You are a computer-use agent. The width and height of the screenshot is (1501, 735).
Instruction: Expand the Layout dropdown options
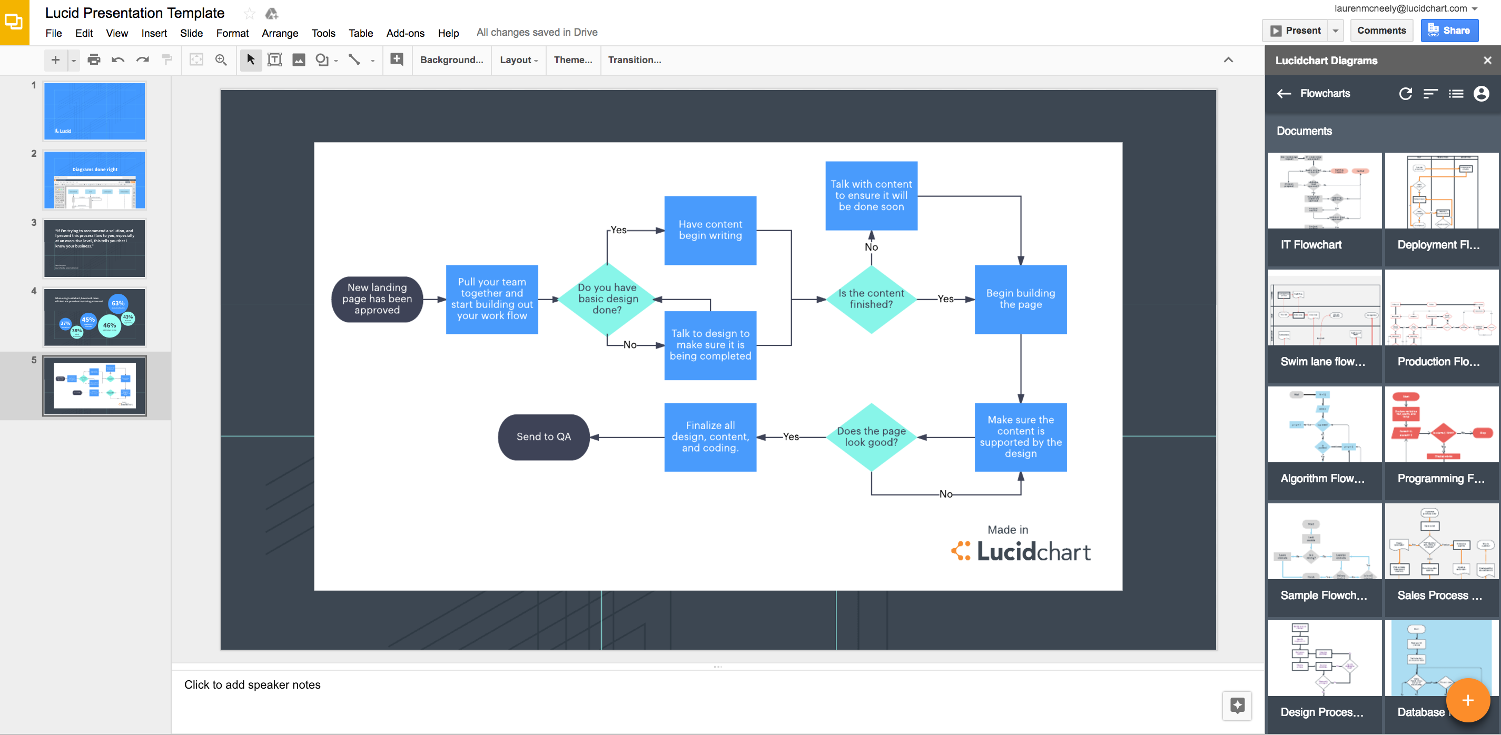(x=518, y=61)
